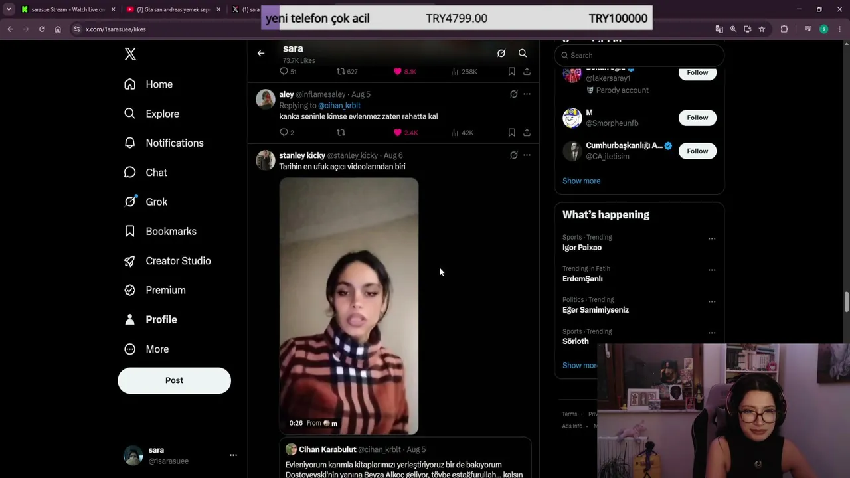Share aley's post
Screen dimensions: 850x478
tap(527, 133)
